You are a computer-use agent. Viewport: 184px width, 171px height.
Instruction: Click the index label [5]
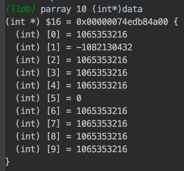tap(53, 98)
